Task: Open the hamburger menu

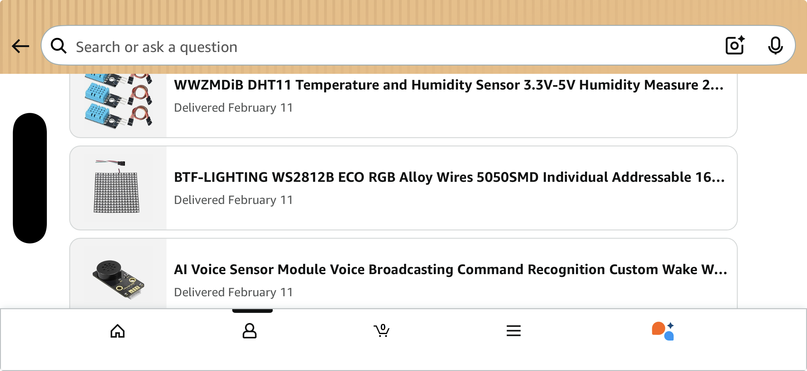Action: pos(514,331)
